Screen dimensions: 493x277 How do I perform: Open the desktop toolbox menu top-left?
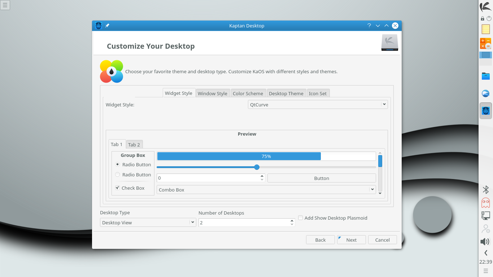click(x=5, y=5)
